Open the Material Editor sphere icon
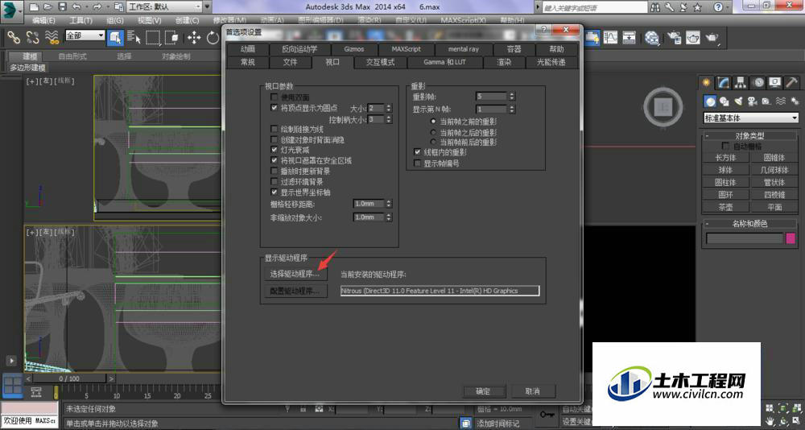The height and width of the screenshot is (430, 805). [x=652, y=38]
